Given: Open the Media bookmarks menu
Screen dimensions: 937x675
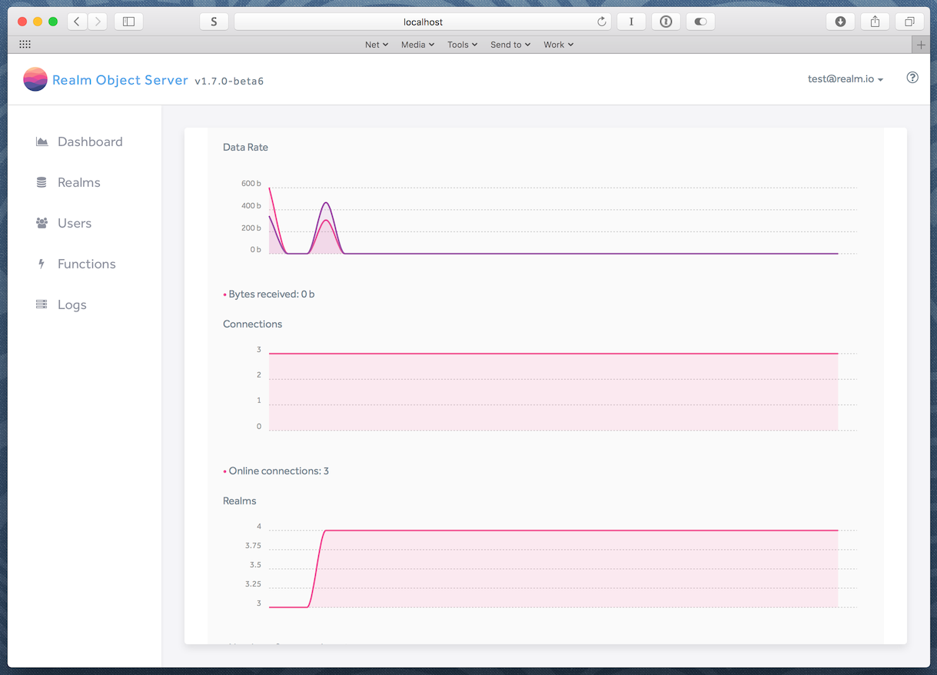Looking at the screenshot, I should coord(417,45).
